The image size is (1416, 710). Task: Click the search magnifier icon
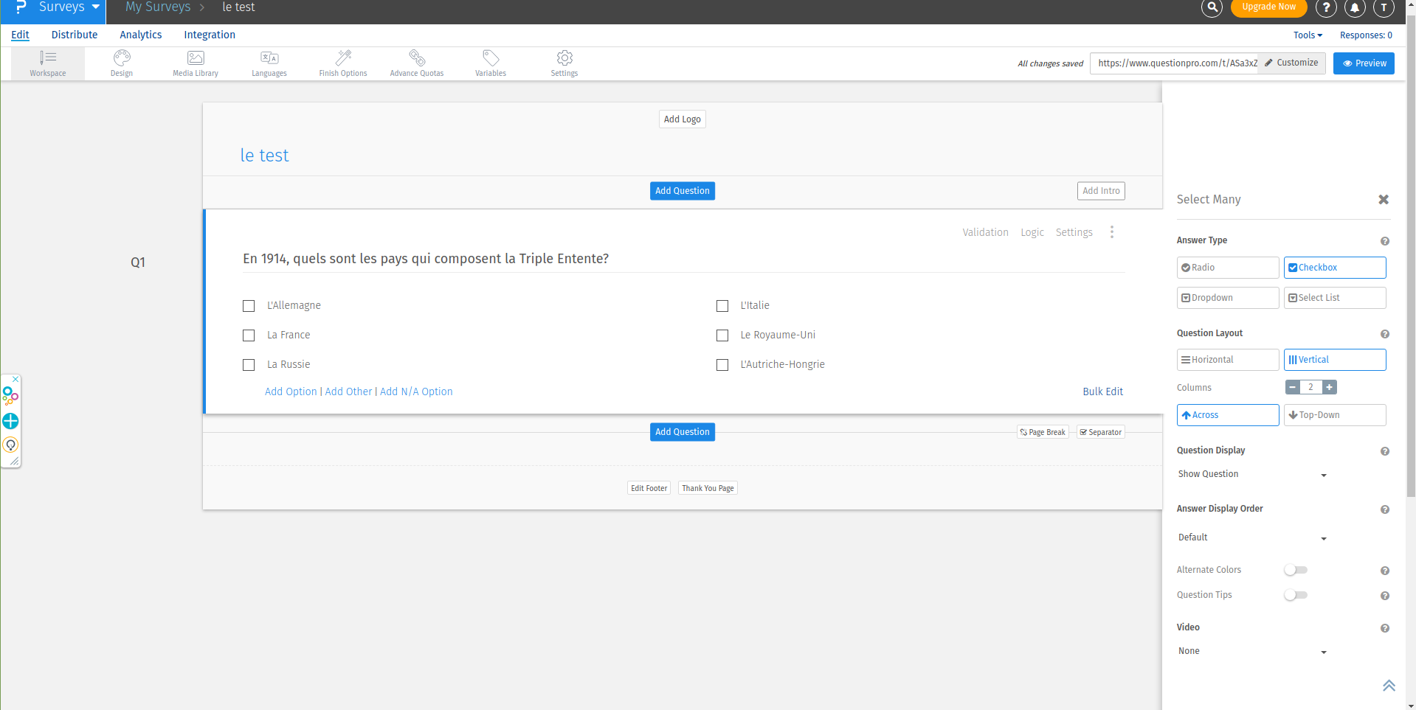1212,8
